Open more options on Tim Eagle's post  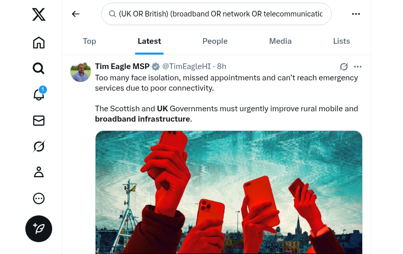pos(358,66)
